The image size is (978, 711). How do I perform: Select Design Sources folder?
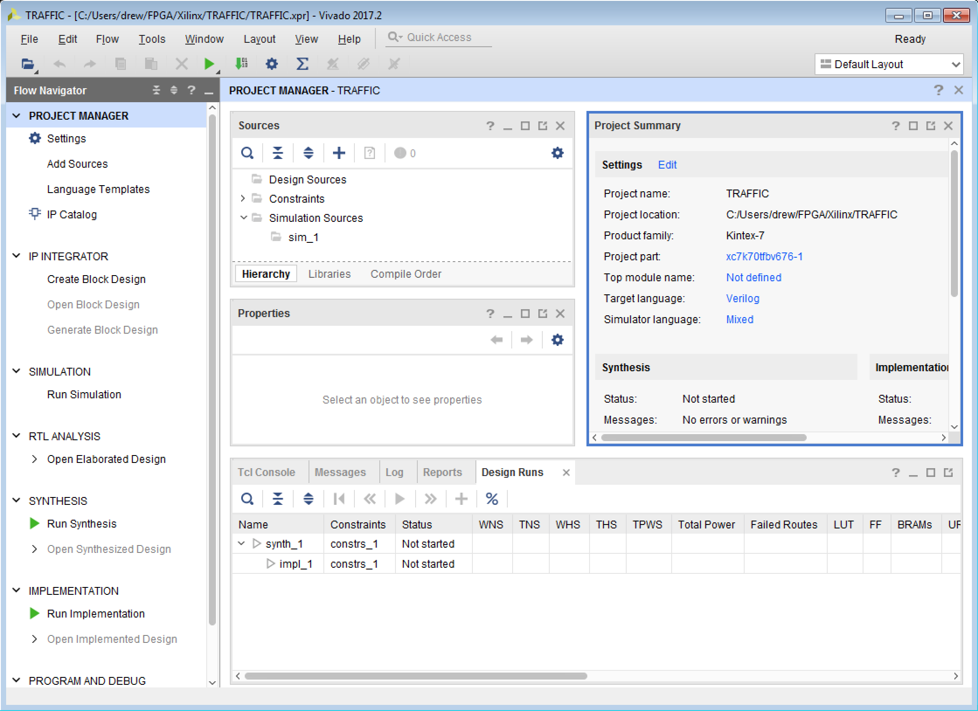[x=308, y=179]
